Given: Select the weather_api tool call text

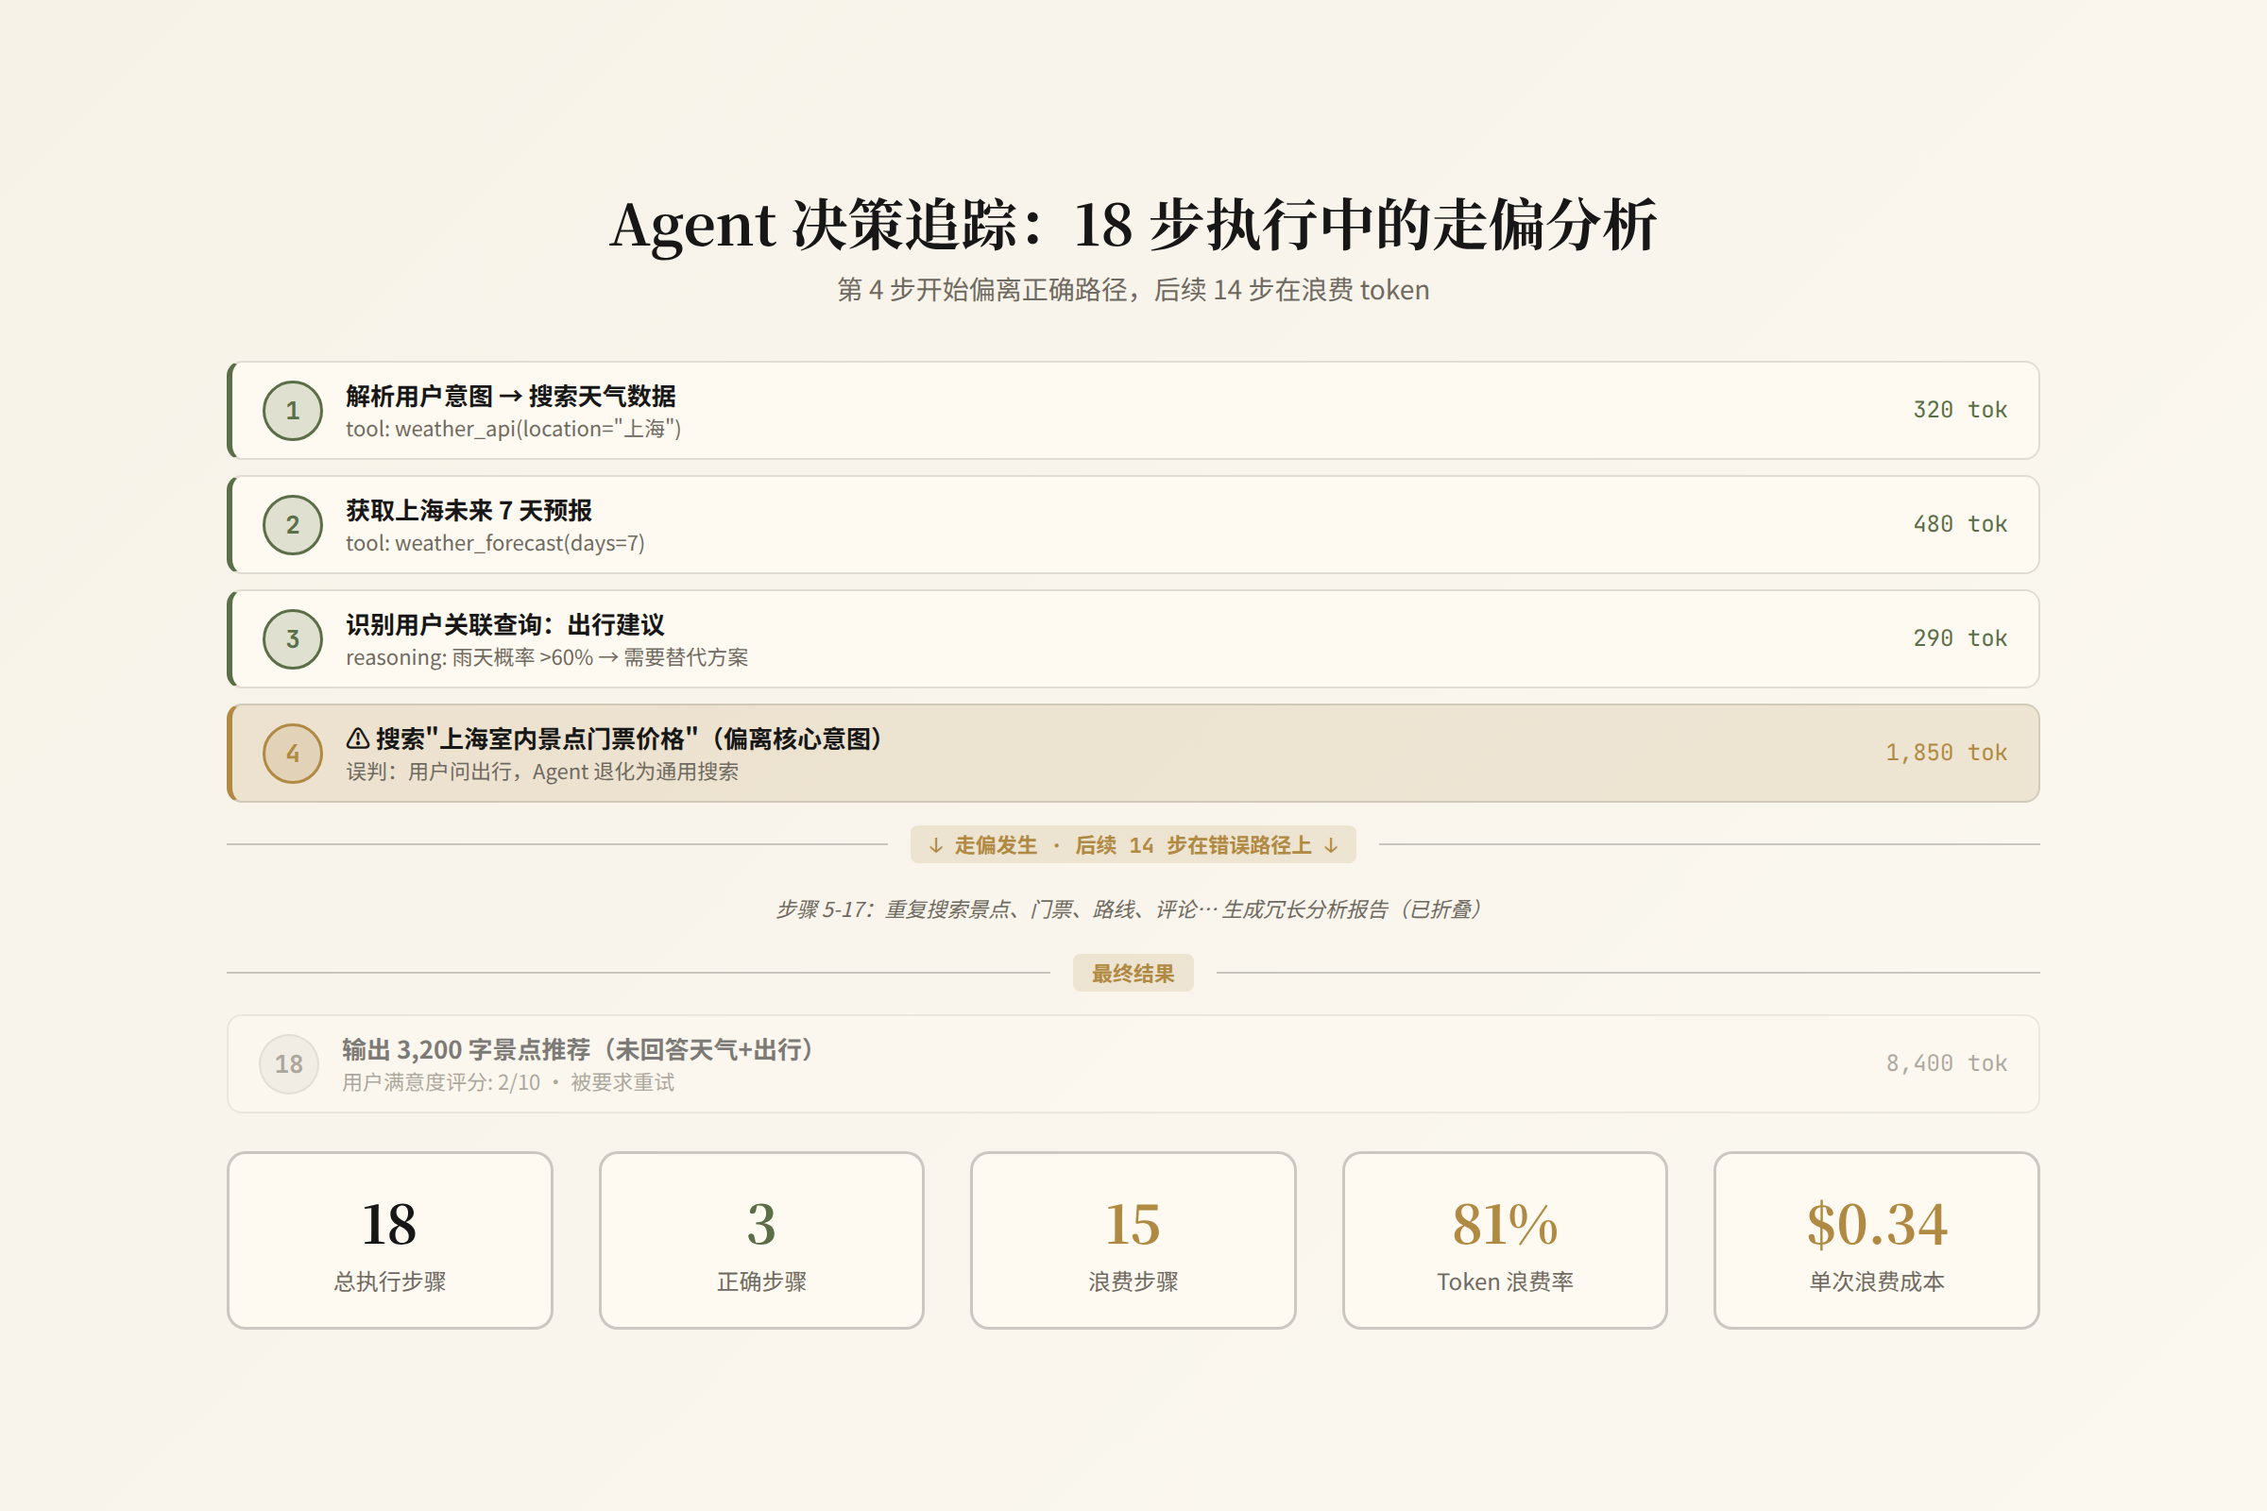Looking at the screenshot, I should click(x=514, y=429).
